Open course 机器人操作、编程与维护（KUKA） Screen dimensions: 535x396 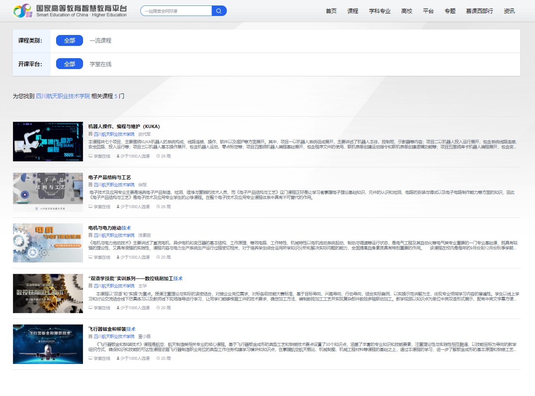[x=124, y=126]
